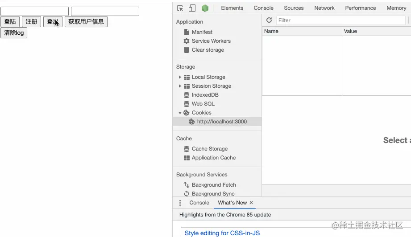
Task: Open the drawer's three-dot menu
Action: [x=180, y=203]
